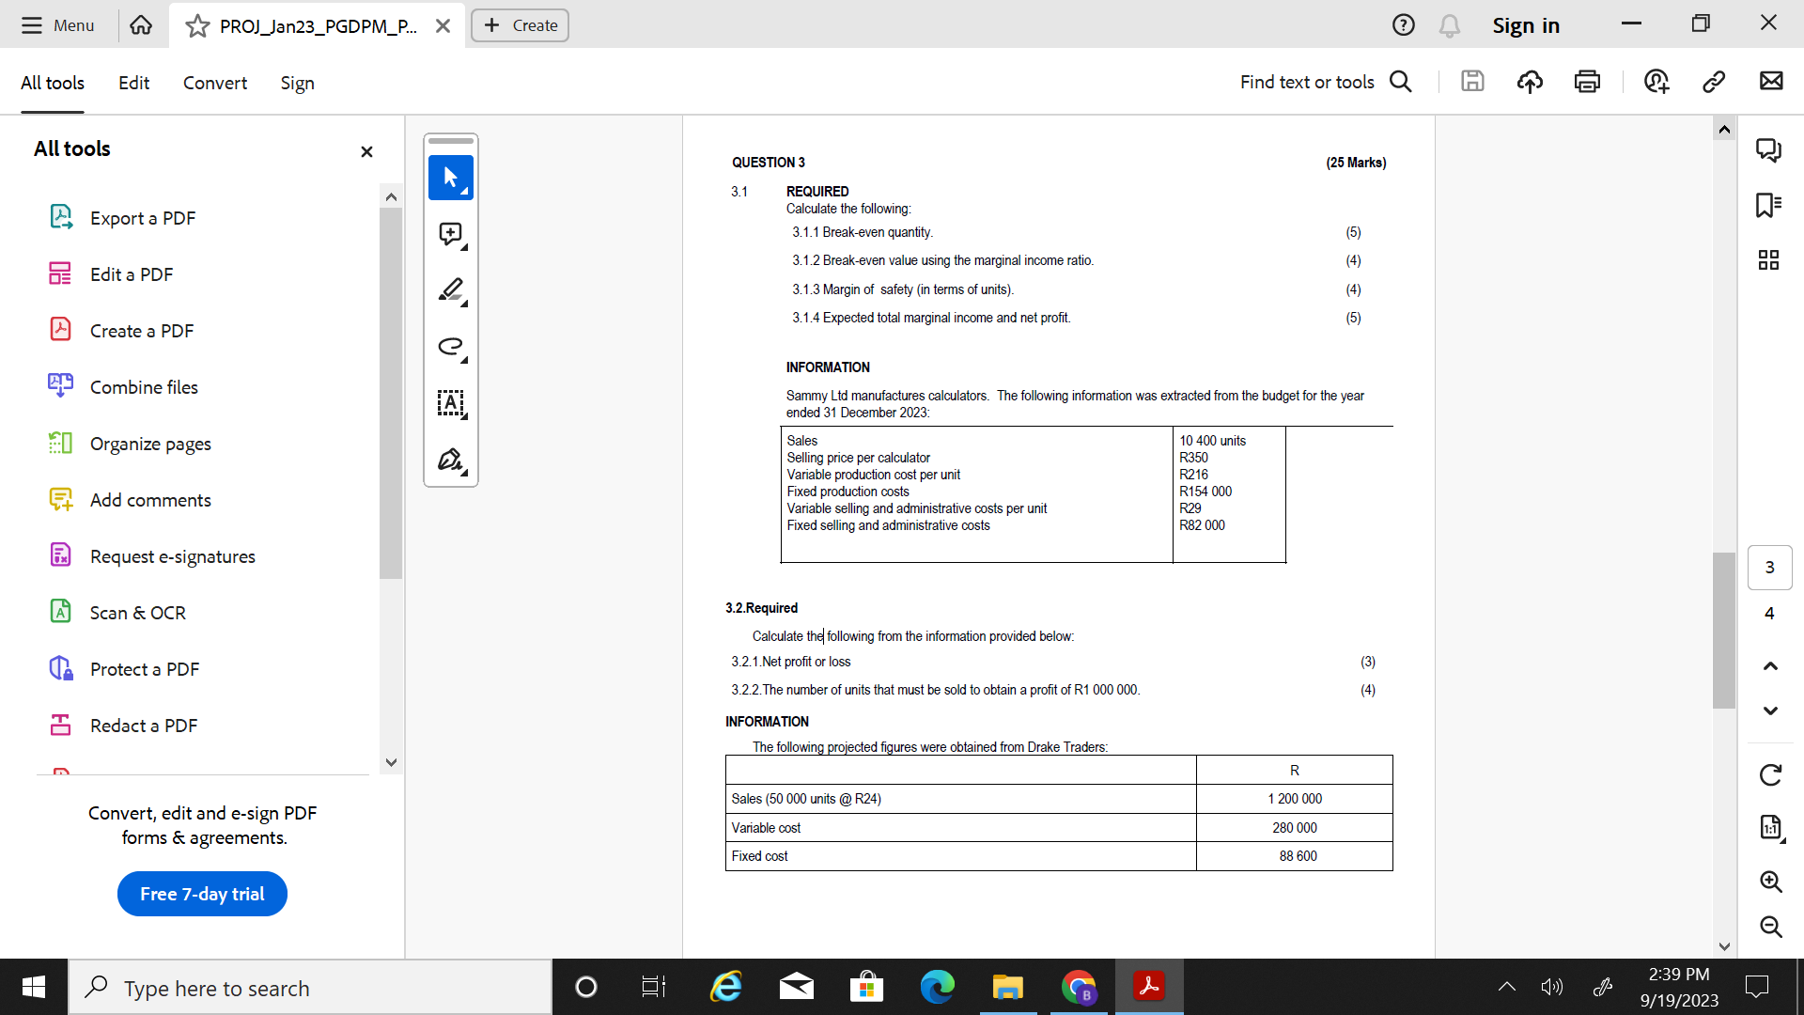Switch to the Convert tab

[214, 83]
